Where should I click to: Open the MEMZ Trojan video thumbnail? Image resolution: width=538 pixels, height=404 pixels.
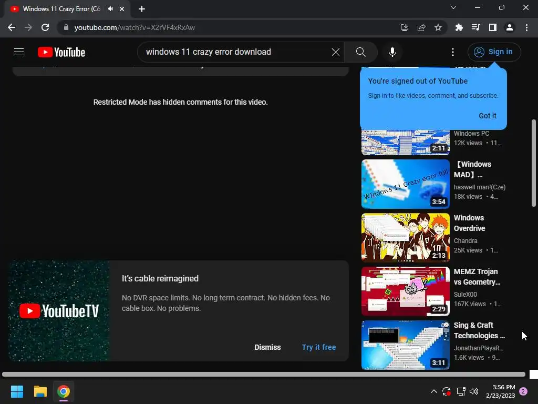(405, 291)
